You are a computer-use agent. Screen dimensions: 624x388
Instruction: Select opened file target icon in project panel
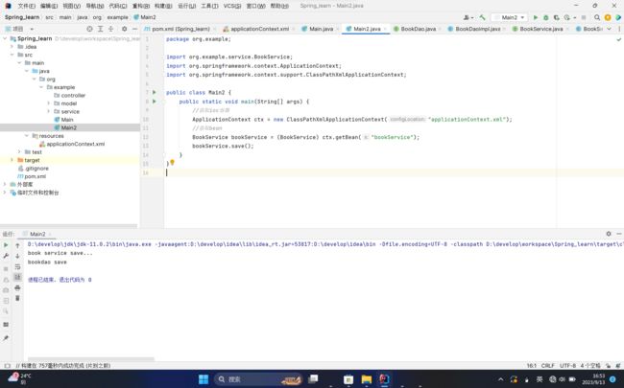(x=89, y=29)
